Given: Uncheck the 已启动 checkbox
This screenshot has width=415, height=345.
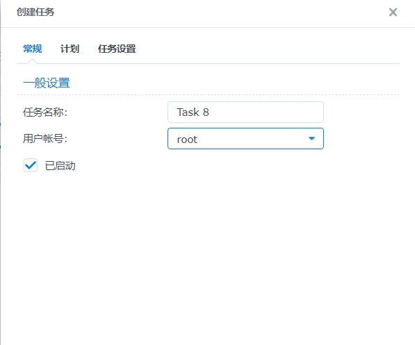Looking at the screenshot, I should (31, 165).
